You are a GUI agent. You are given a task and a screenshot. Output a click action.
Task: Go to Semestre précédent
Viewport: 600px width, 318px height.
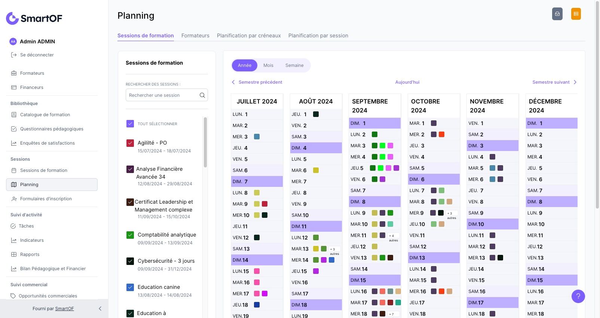click(257, 82)
